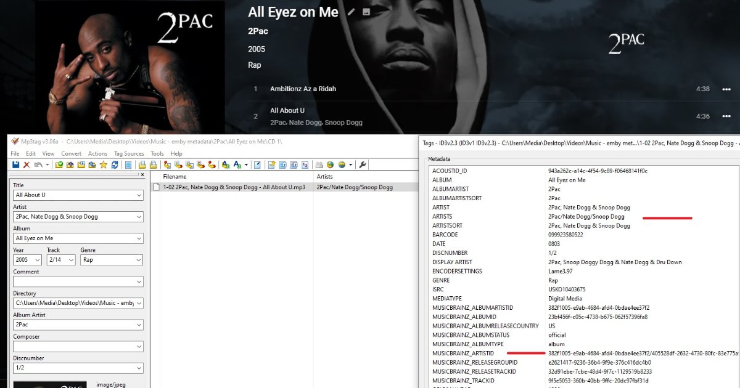Screen dimensions: 740x388
Task: Open three-dot menu for Ambitionz Az a Ridah
Action: (x=726, y=89)
